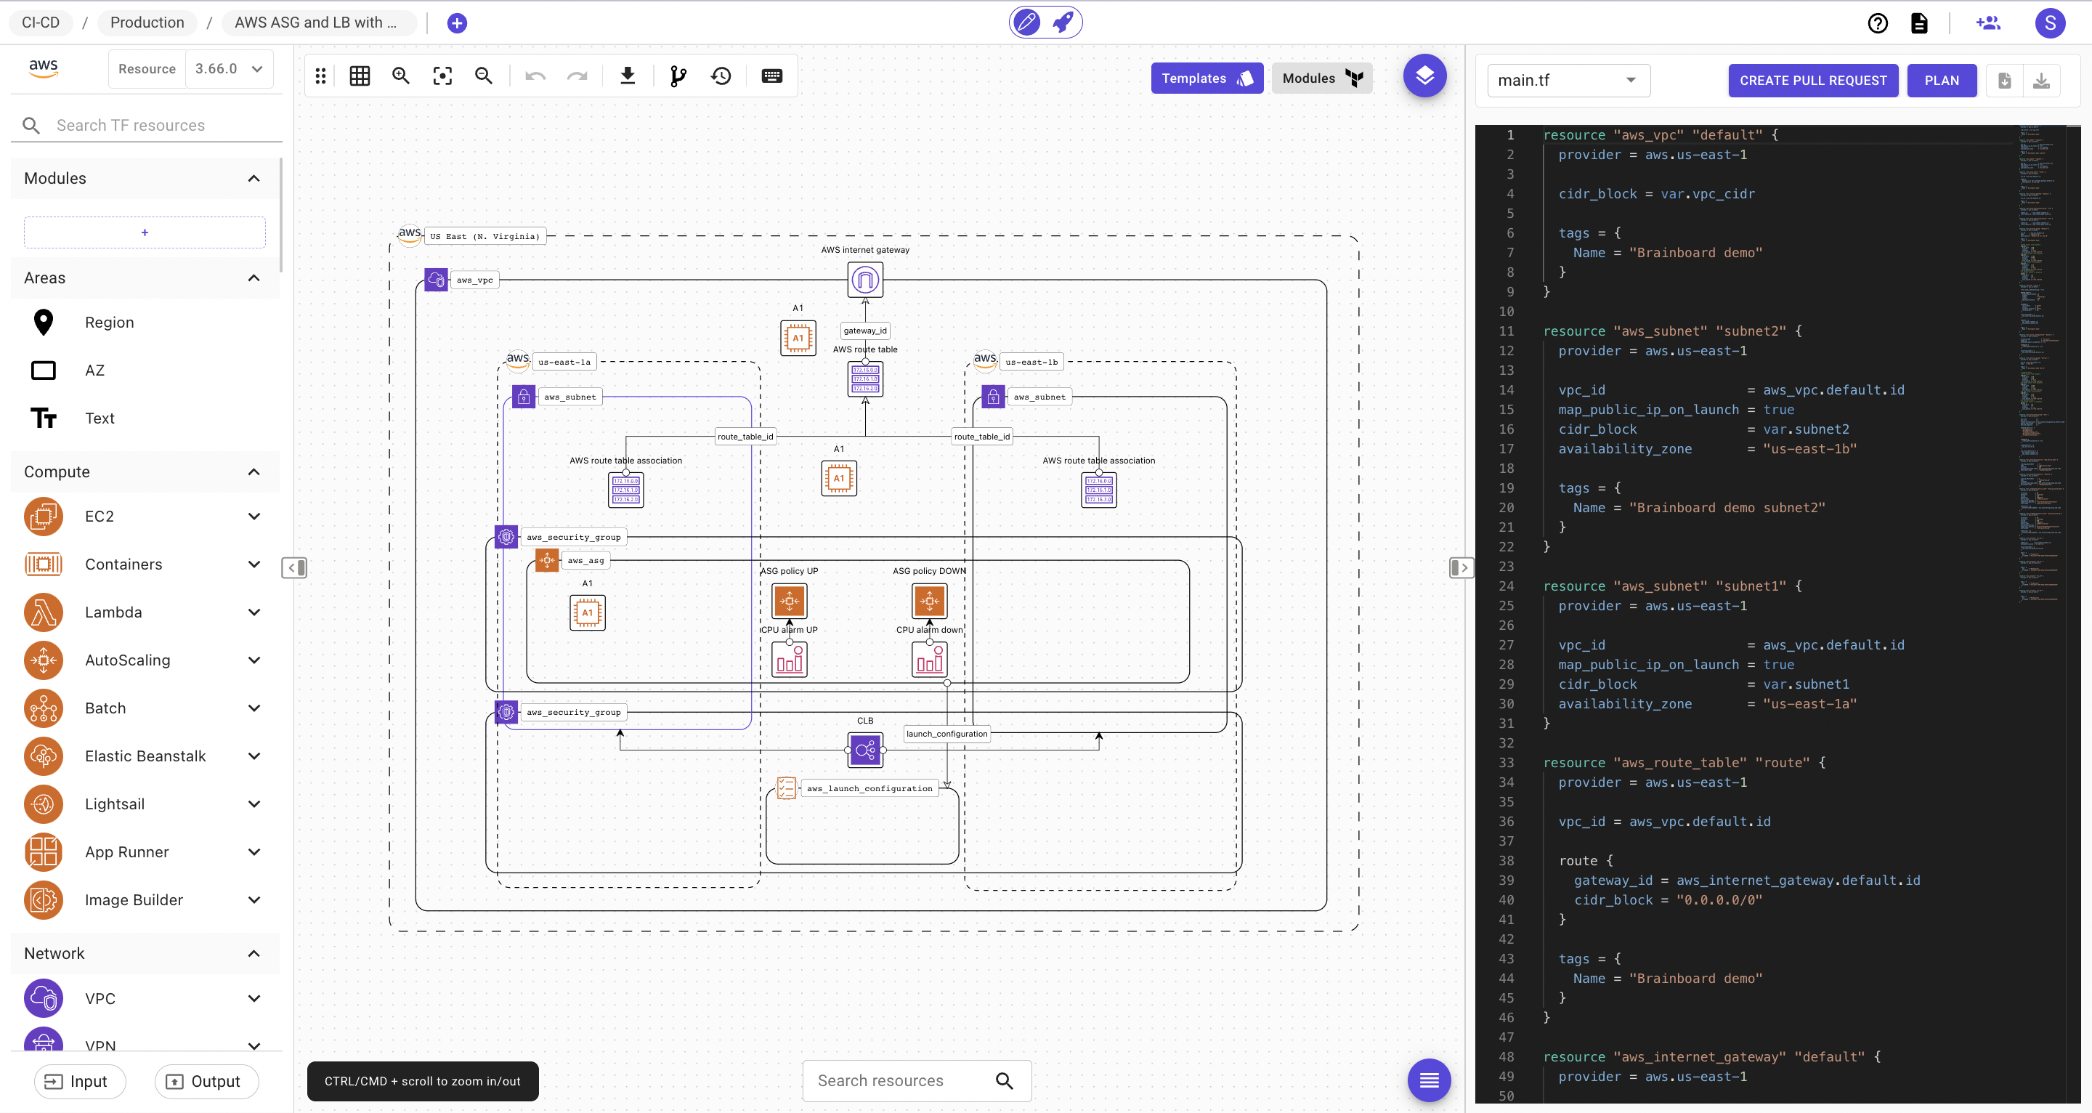
Task: Run a Terraform PLAN
Action: click(1942, 81)
